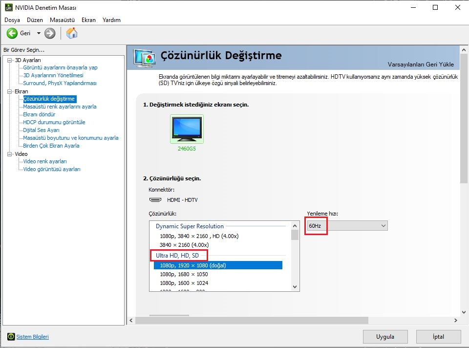The image size is (469, 348).
Task: Click the green Geri back arrow icon
Action: tap(12, 33)
